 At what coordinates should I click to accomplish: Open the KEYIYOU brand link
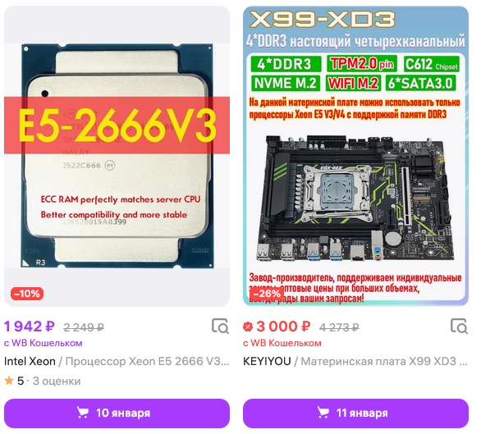click(267, 361)
